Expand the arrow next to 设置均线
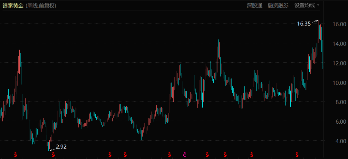Viewport: 348px width, 159px height. point(318,5)
